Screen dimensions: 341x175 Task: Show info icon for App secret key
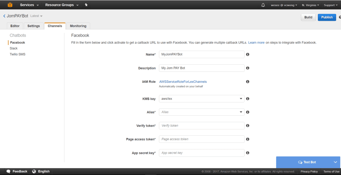(x=247, y=153)
